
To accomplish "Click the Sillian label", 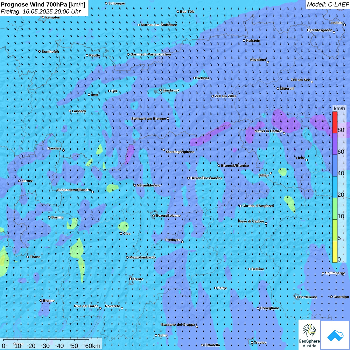I will 263,175.
